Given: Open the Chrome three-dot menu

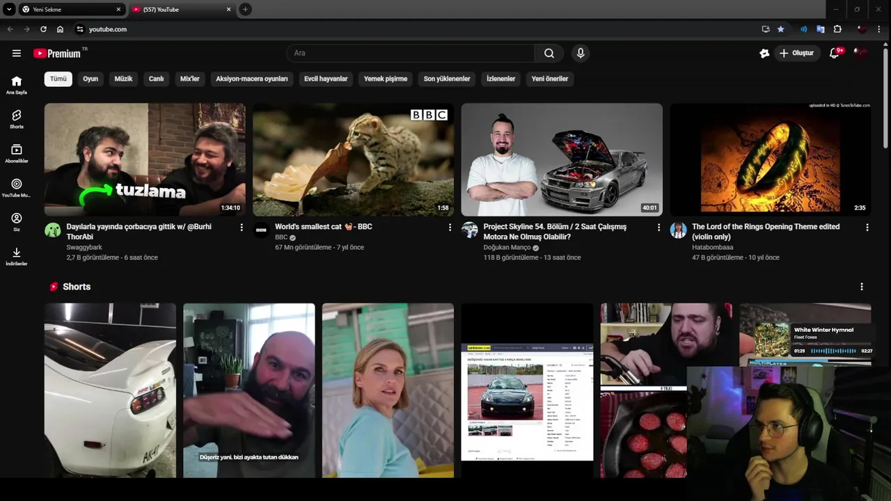Looking at the screenshot, I should (x=881, y=29).
